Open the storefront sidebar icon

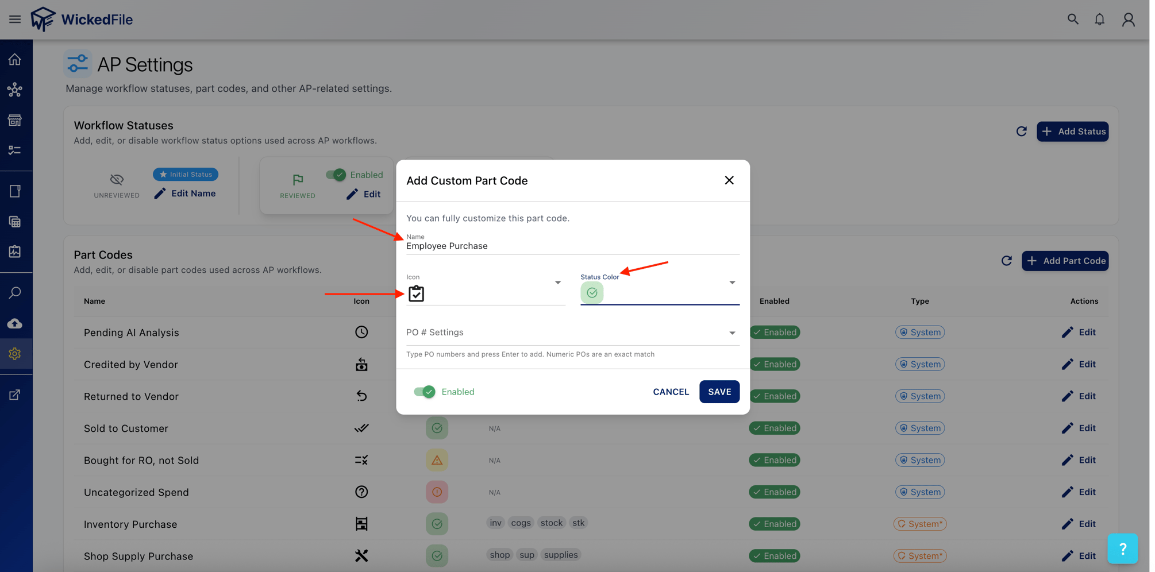(15, 120)
